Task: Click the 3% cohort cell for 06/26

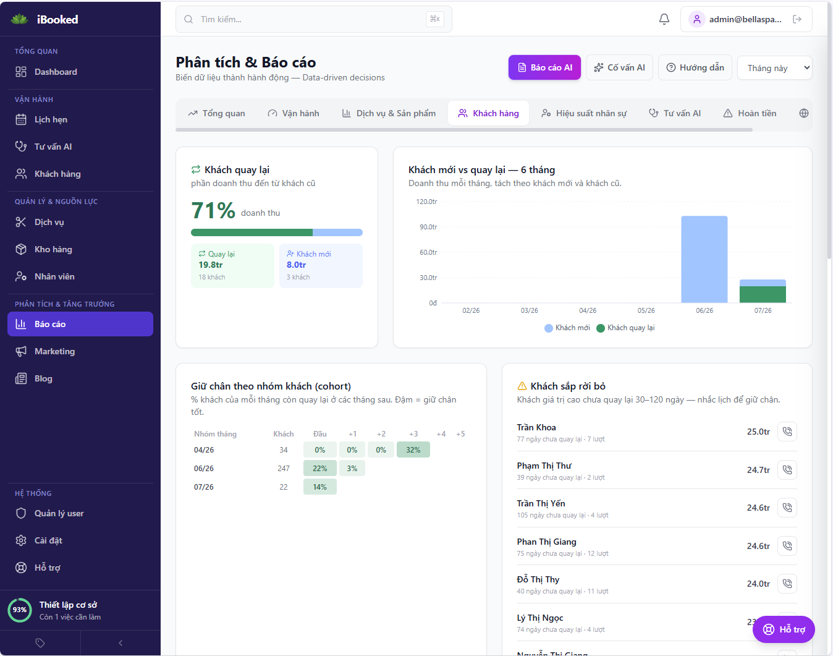Action: coord(352,468)
